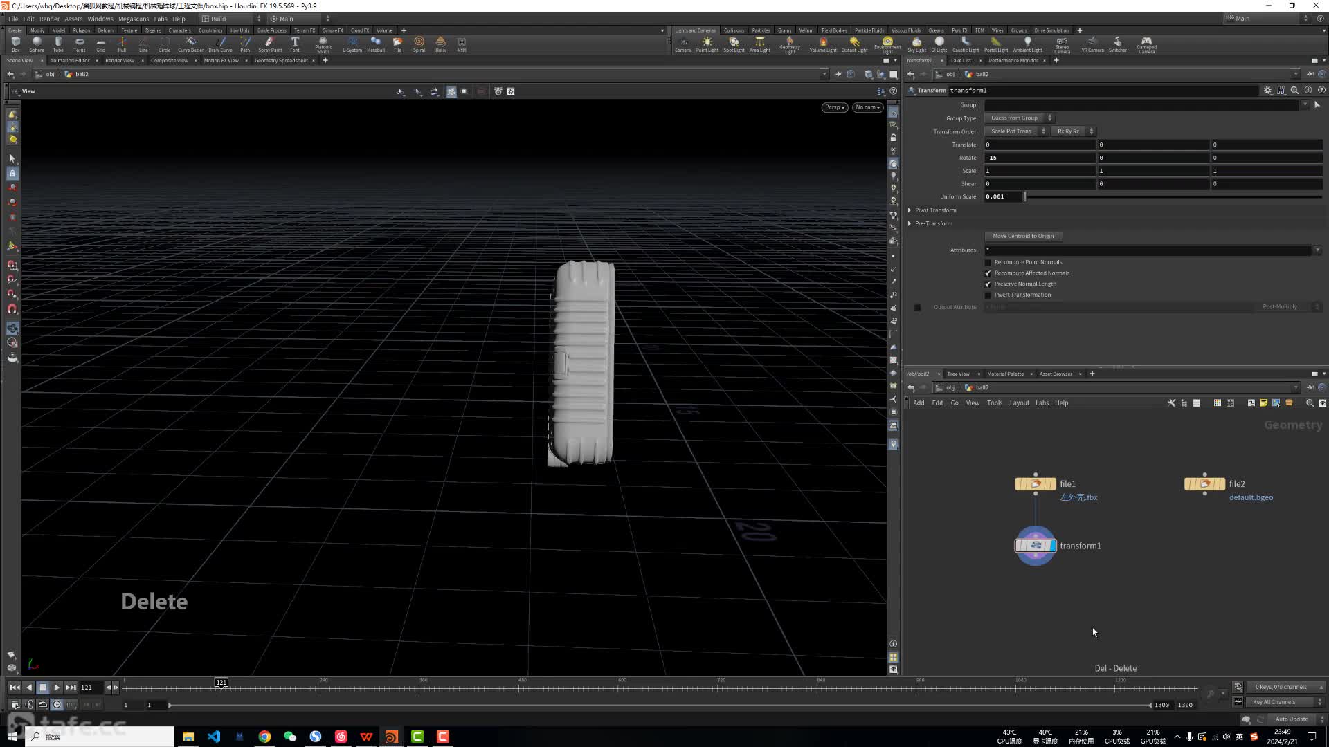The width and height of the screenshot is (1329, 747).
Task: Open WeChat from taskbar
Action: click(x=290, y=737)
